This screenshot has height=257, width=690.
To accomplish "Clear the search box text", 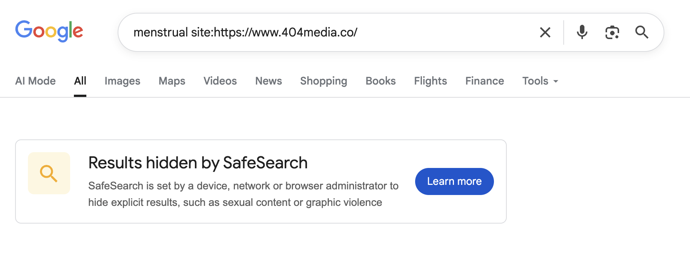I will pyautogui.click(x=545, y=32).
